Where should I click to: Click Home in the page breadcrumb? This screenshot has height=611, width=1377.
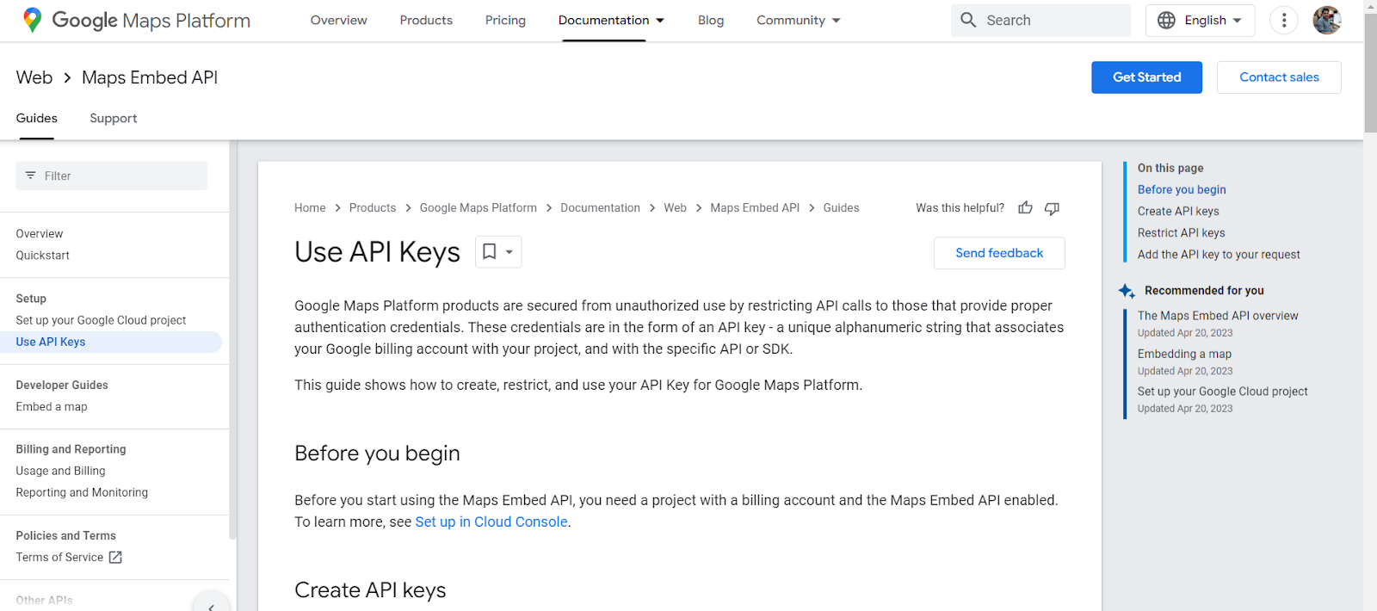pyautogui.click(x=310, y=207)
